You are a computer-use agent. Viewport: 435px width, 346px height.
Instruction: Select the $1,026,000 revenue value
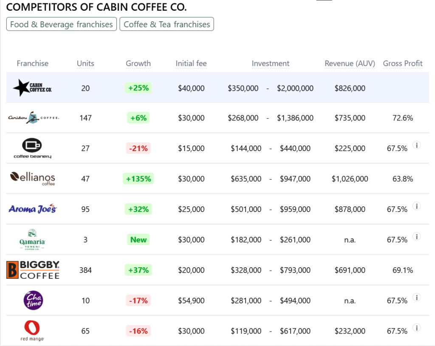pos(350,179)
